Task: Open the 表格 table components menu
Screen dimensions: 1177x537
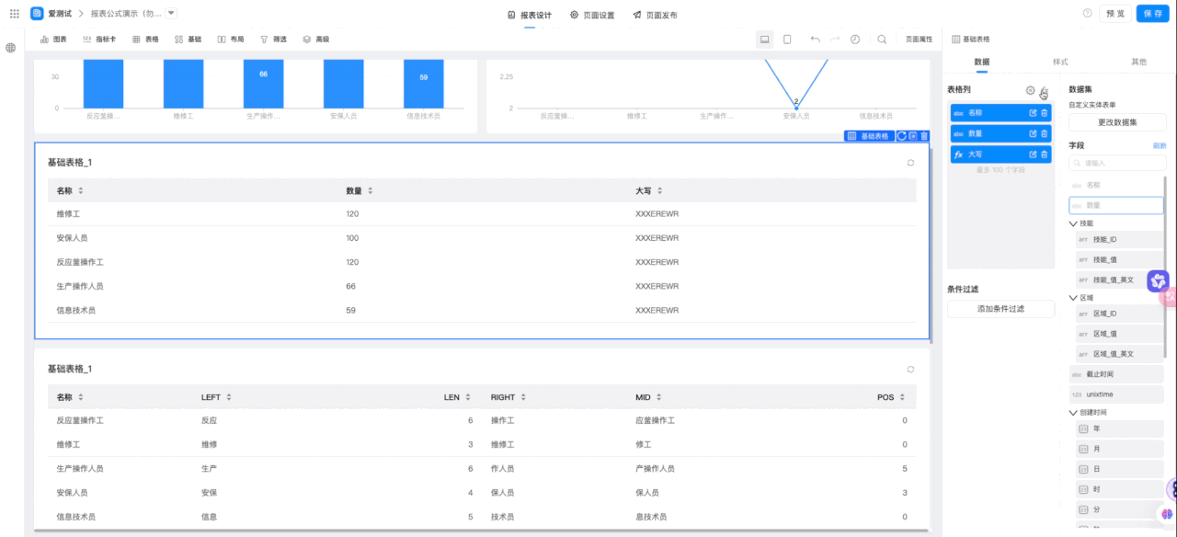Action: (145, 40)
